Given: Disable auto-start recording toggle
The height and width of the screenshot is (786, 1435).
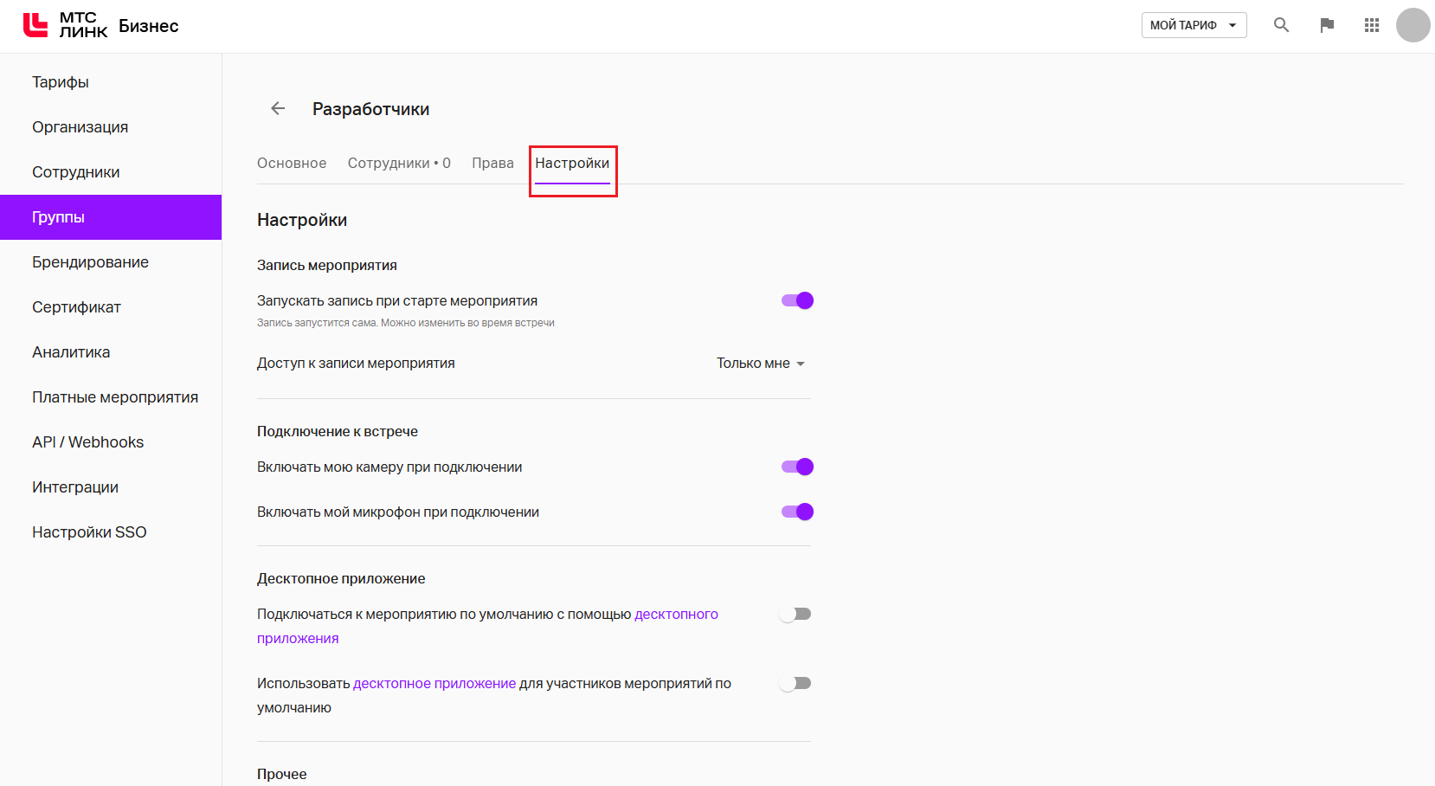Looking at the screenshot, I should pyautogui.click(x=797, y=300).
